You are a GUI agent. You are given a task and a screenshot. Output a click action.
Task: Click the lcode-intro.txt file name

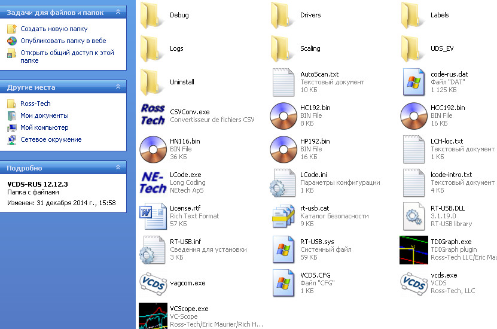451,175
